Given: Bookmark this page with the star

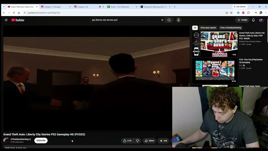Looking at the screenshot, I should click(x=231, y=13).
